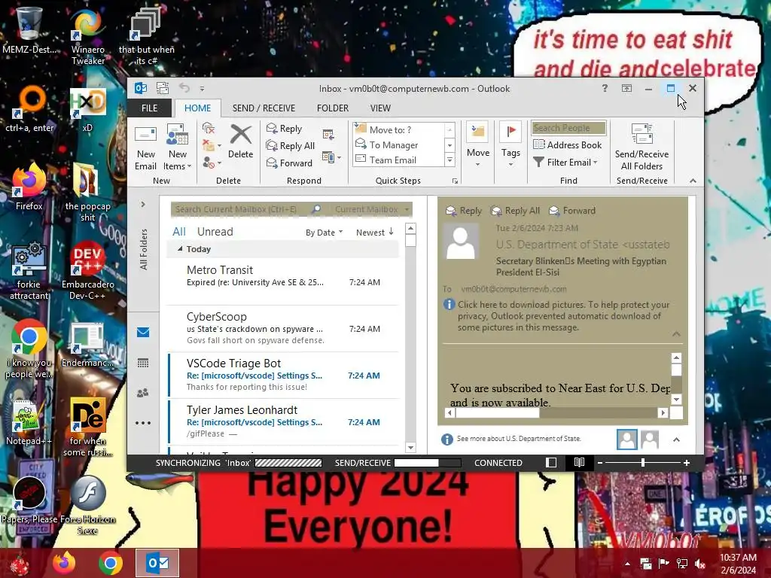Toggle the people pane expand arrow
The width and height of the screenshot is (771, 578).
pos(677,440)
